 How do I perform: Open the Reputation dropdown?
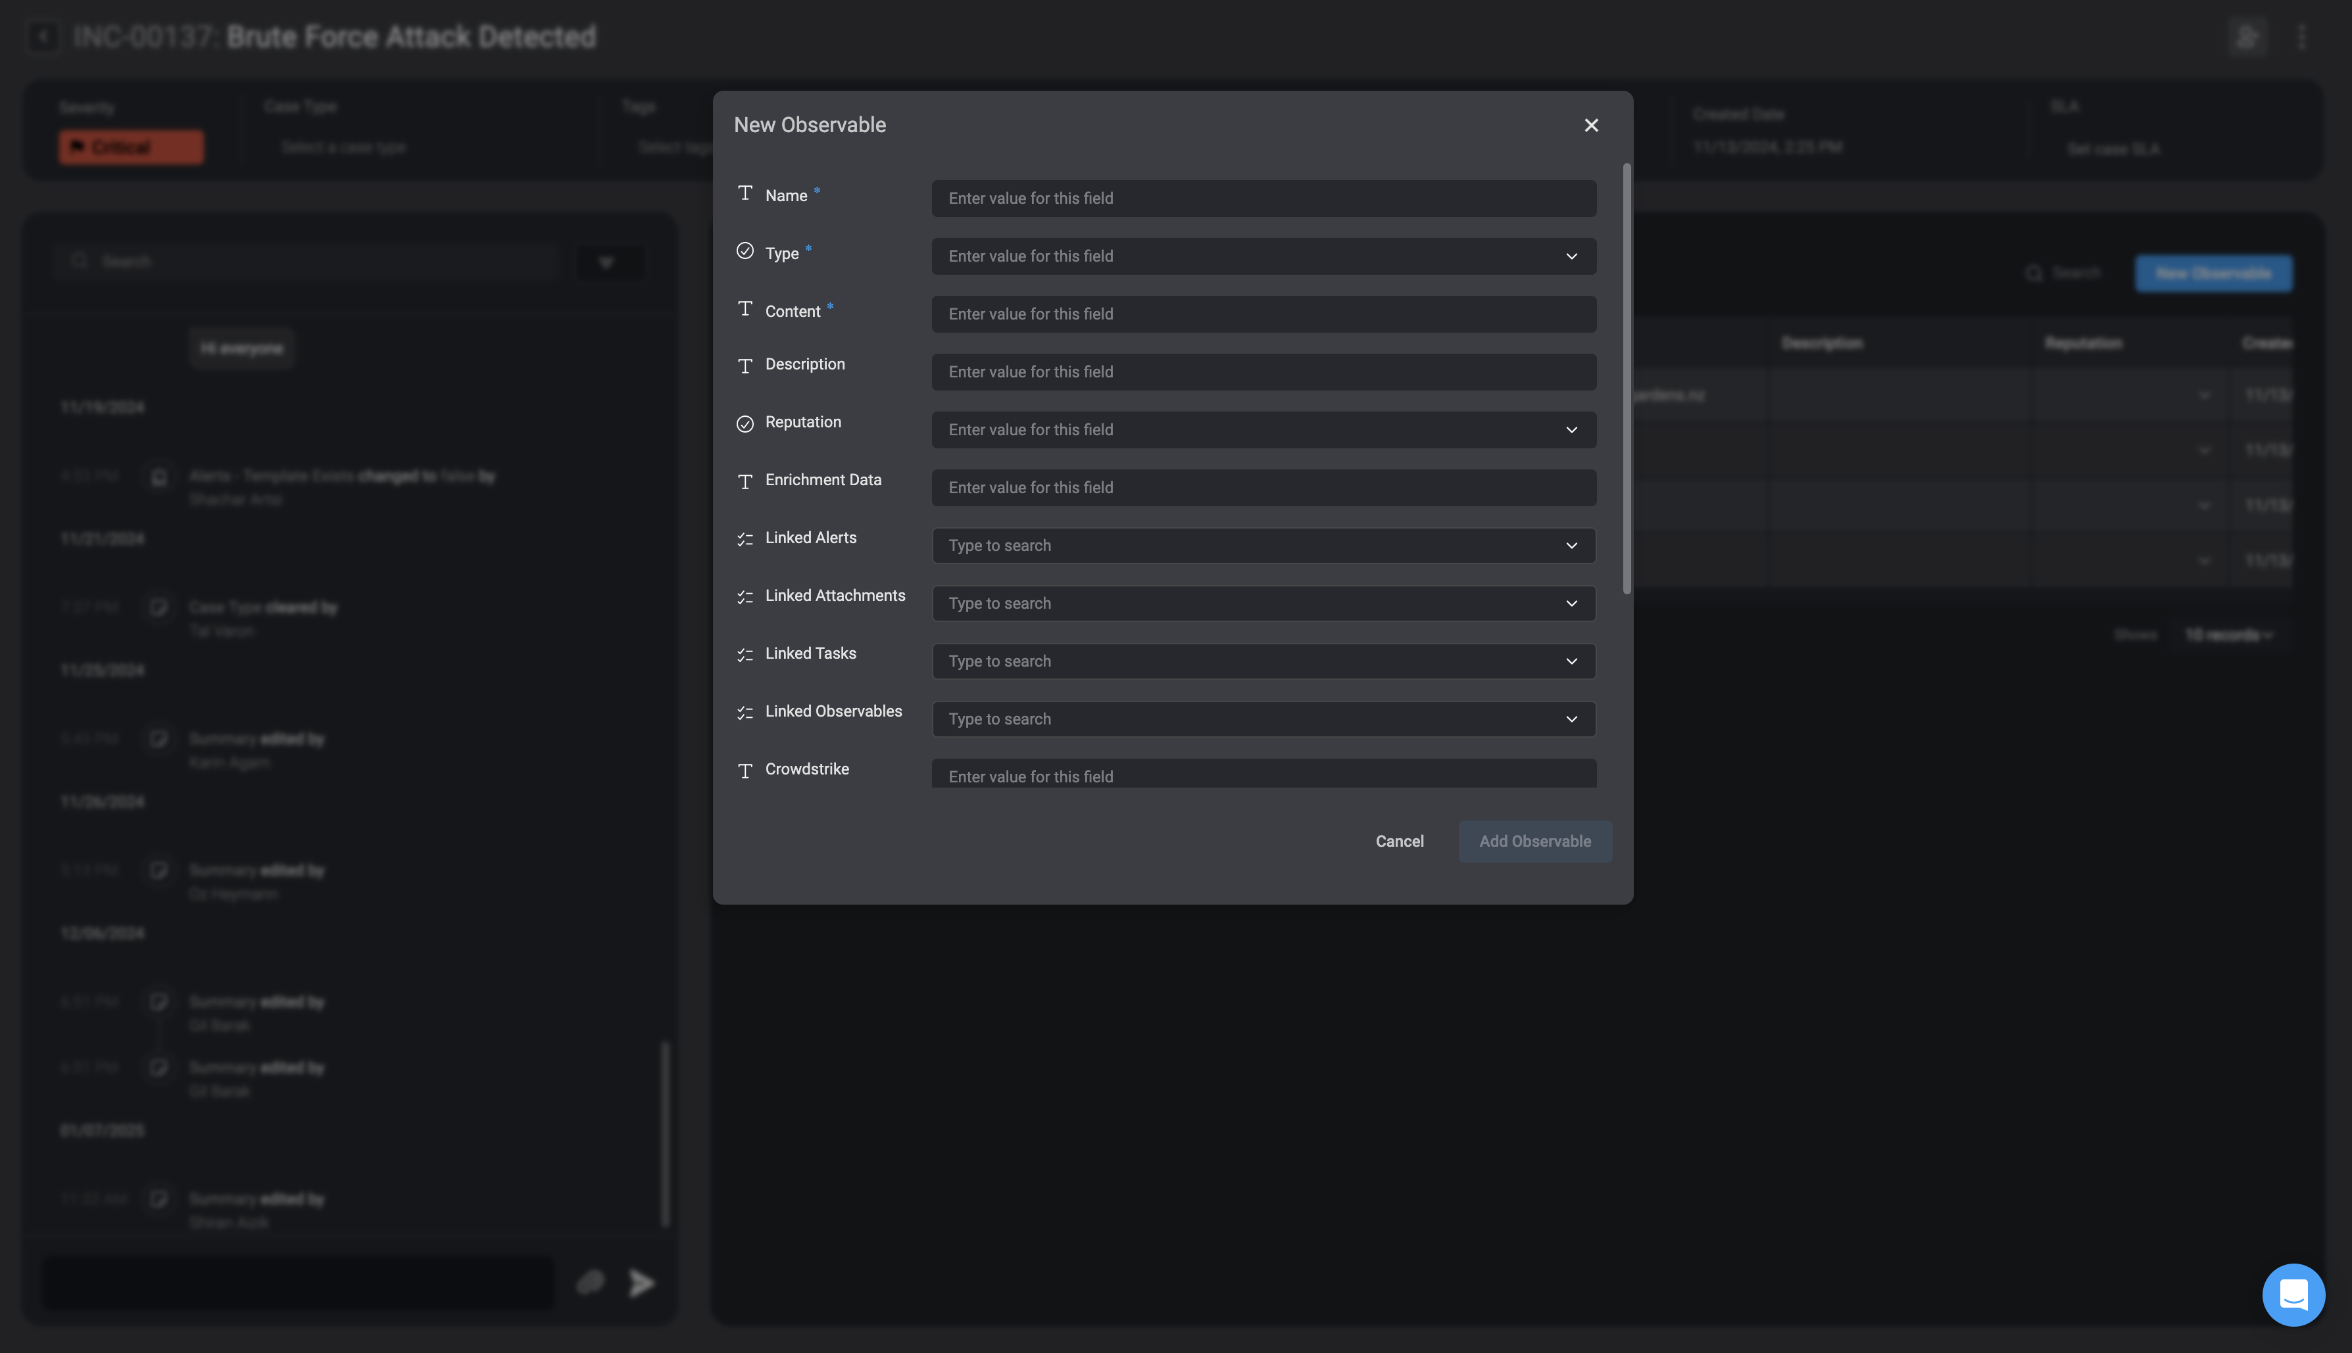(x=1263, y=430)
